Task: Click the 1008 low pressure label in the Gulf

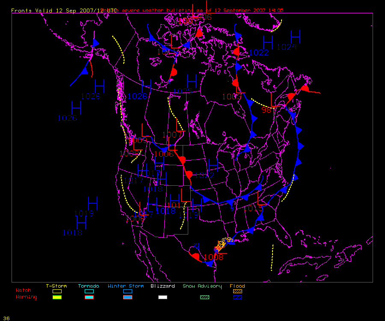Action: (x=213, y=257)
